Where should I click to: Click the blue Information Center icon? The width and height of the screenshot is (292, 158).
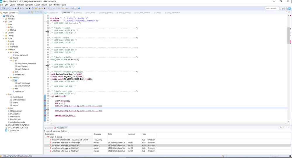click(x=79, y=8)
